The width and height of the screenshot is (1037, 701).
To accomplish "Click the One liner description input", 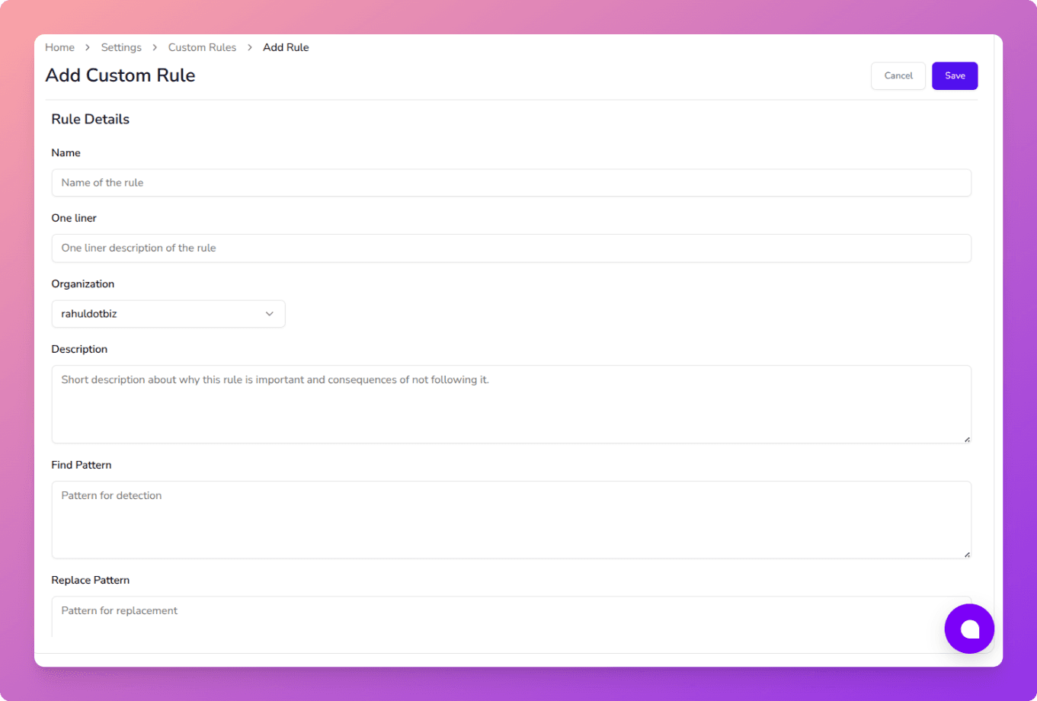I will (511, 248).
